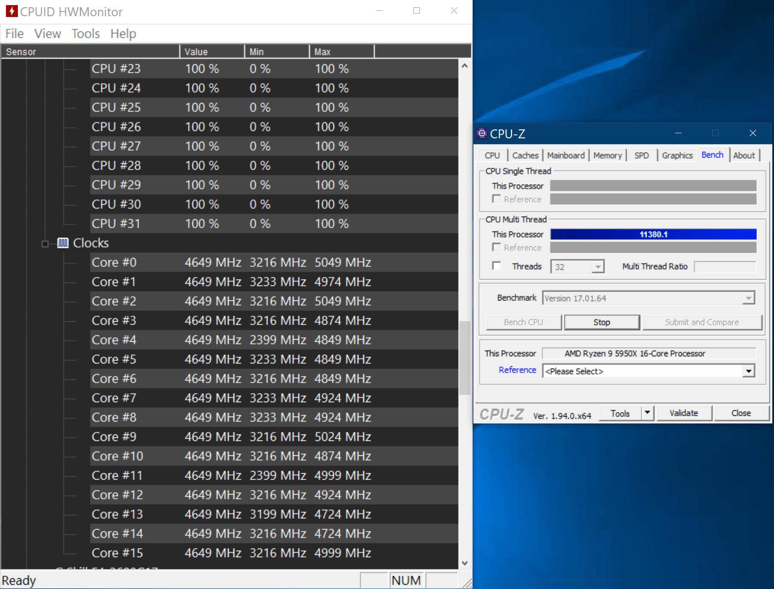The height and width of the screenshot is (589, 774).
Task: Click the blue Reference link label
Action: click(517, 370)
